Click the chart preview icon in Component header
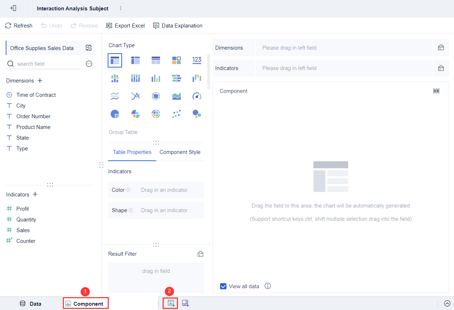 click(x=436, y=91)
